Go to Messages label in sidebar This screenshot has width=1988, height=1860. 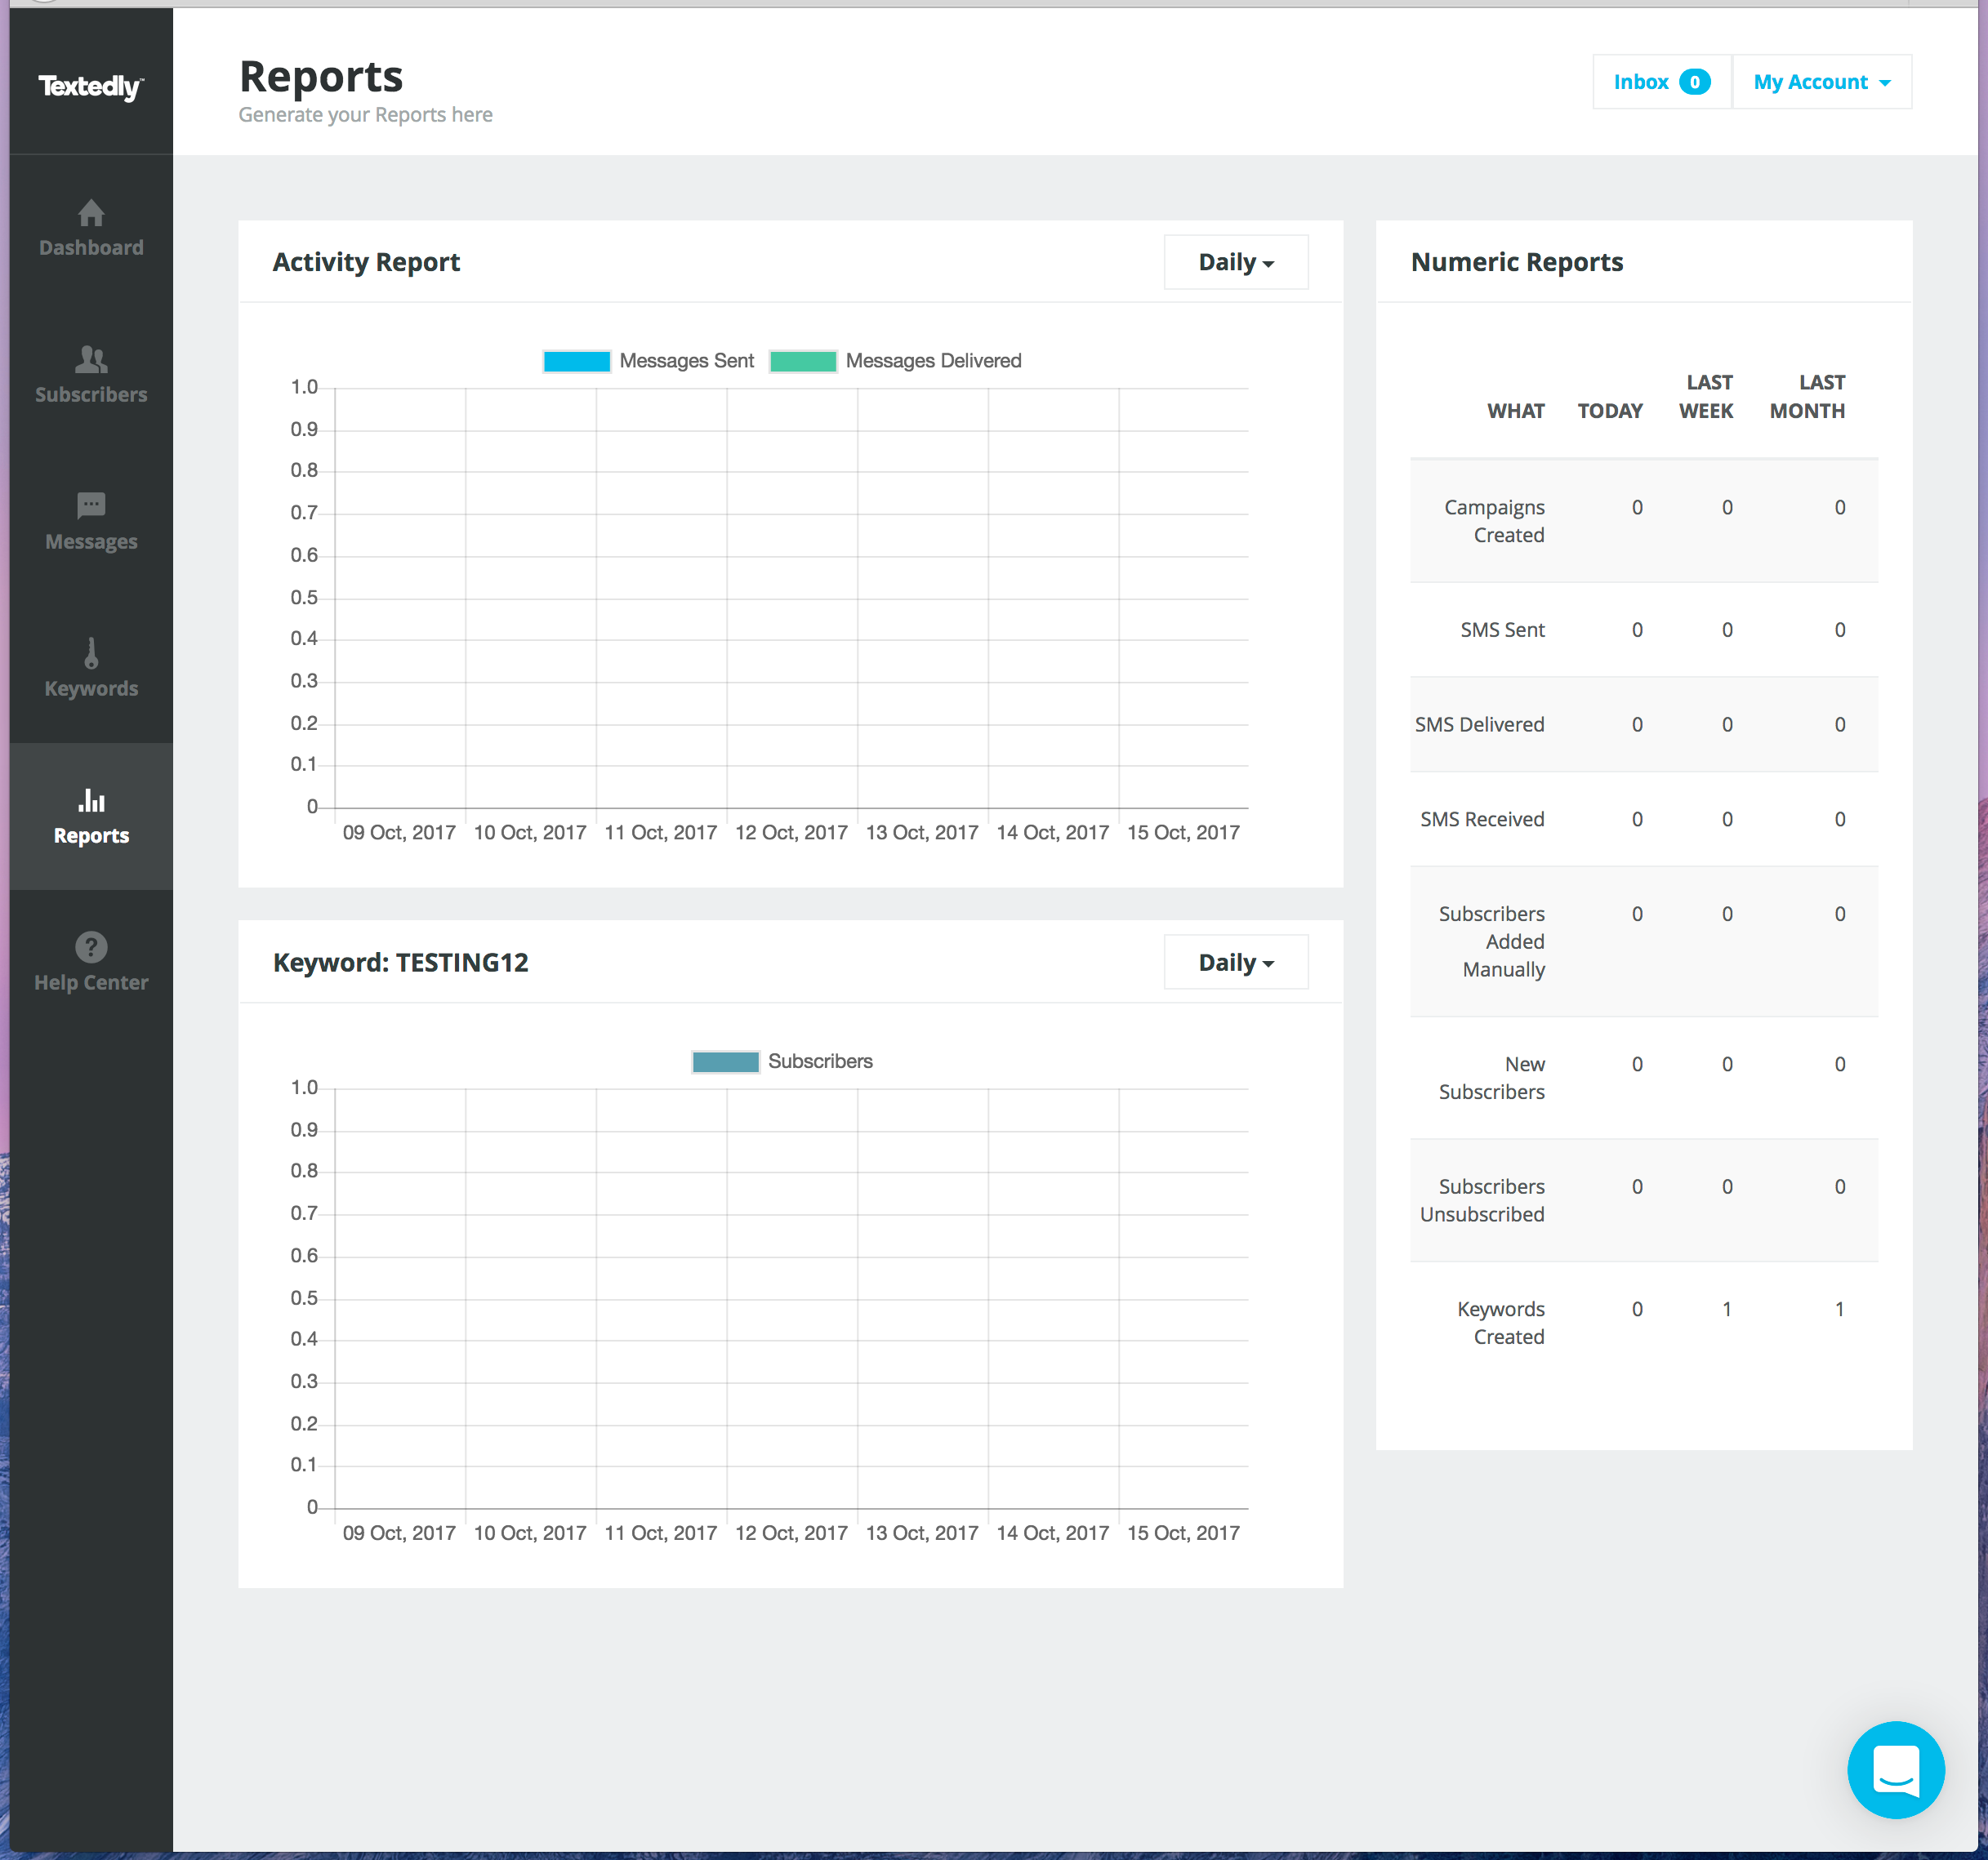pos(91,541)
